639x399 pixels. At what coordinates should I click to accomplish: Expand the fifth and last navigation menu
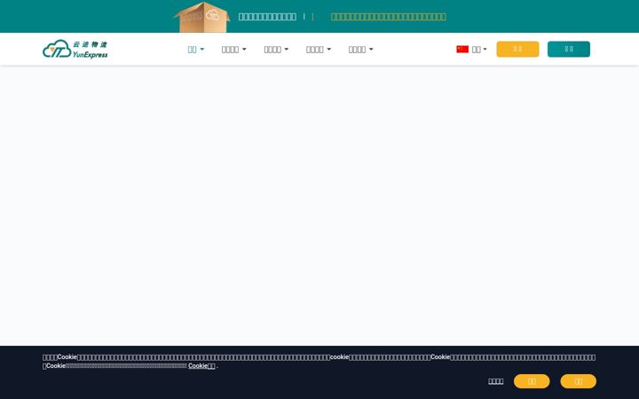pos(361,50)
